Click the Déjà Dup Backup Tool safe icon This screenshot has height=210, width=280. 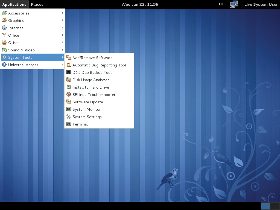(x=69, y=72)
